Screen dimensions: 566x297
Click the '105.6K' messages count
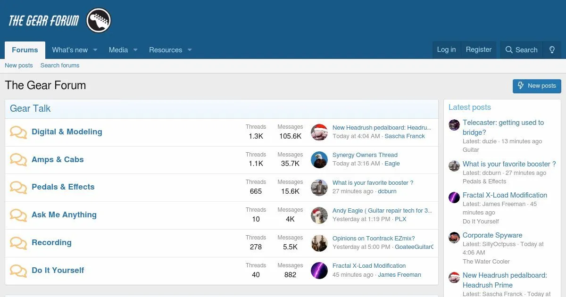point(290,136)
